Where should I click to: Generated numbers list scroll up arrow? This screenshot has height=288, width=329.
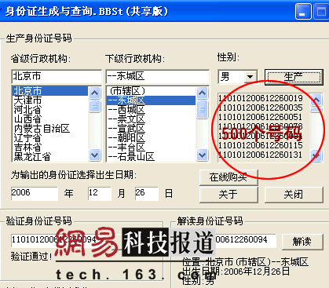click(316, 100)
